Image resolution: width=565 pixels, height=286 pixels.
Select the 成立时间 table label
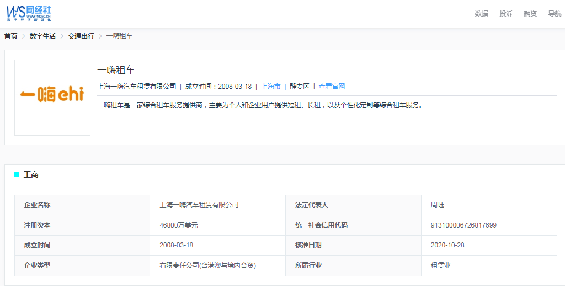tap(37, 245)
